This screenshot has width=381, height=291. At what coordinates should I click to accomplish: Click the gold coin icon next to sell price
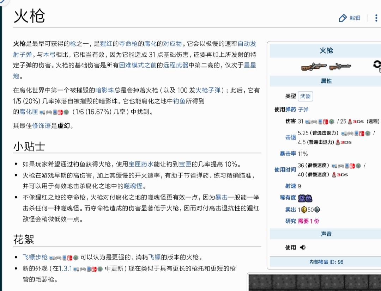pos(304,210)
